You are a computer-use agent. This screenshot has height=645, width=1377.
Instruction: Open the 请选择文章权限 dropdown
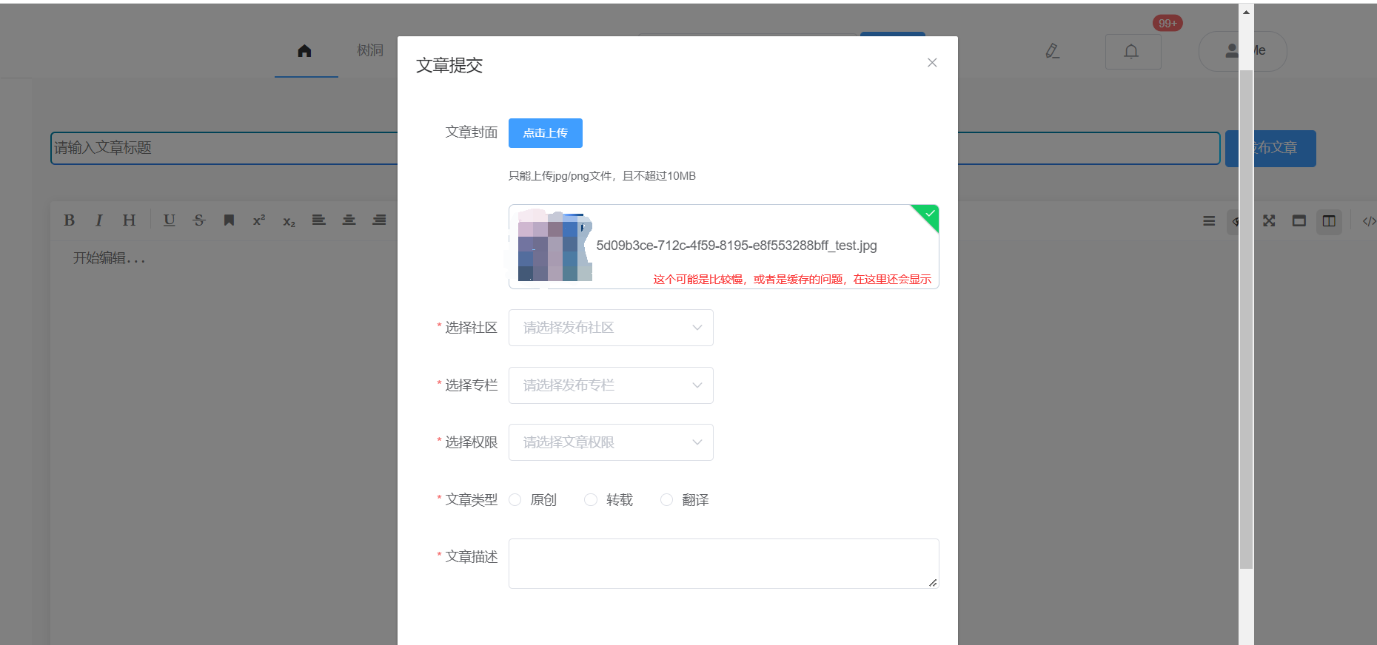pyautogui.click(x=611, y=442)
